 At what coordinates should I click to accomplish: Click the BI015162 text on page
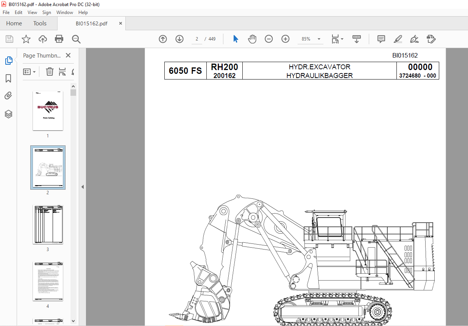405,55
